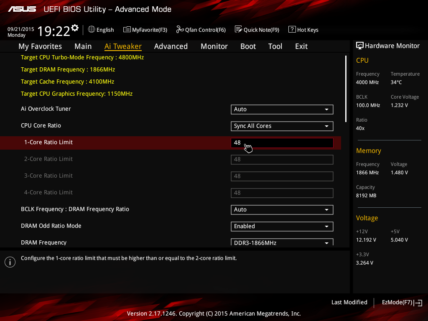Screen dimensions: 428x321
Task: Click Target CPU Turbo-Mode Frequency text
Action: click(x=82, y=58)
